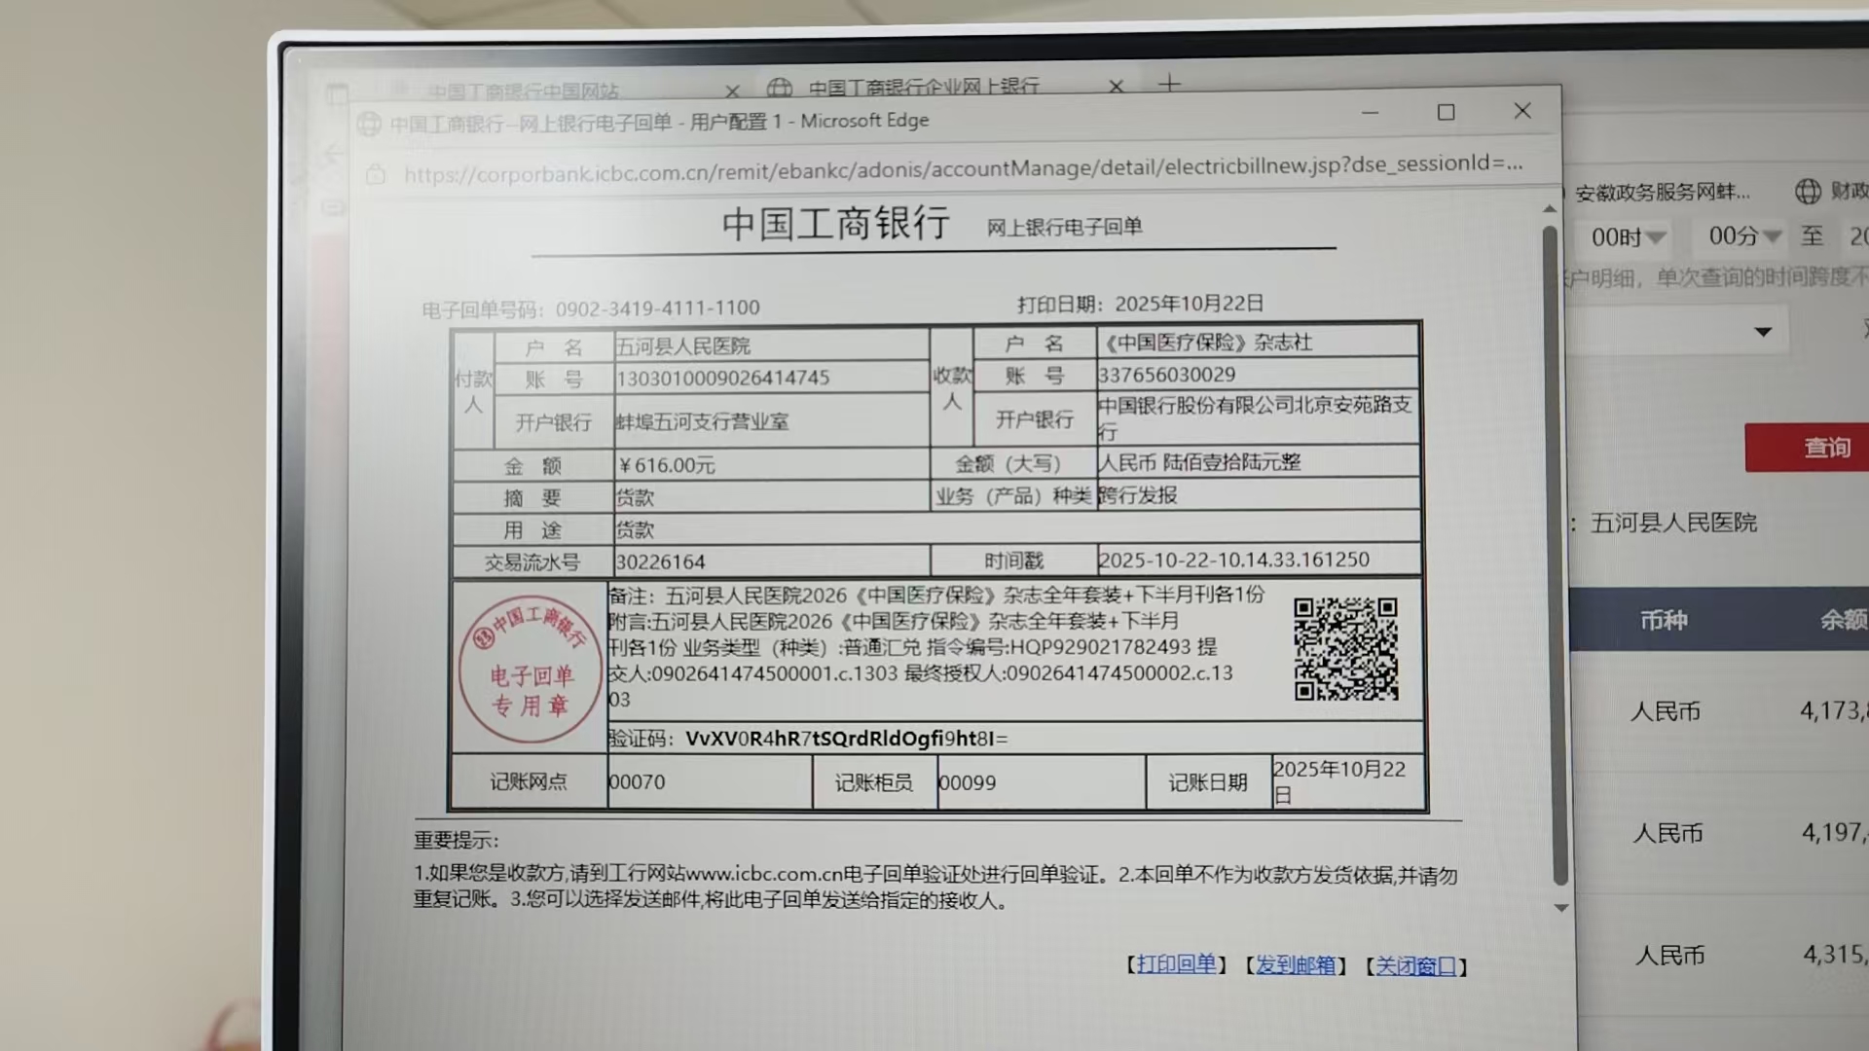
Task: Click the browser back arrow
Action: [333, 154]
